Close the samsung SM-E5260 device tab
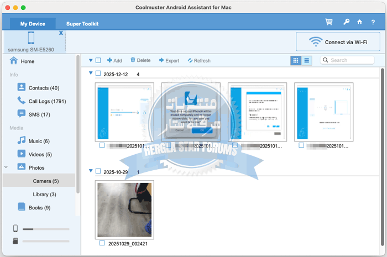387x257 pixels. coord(61,34)
